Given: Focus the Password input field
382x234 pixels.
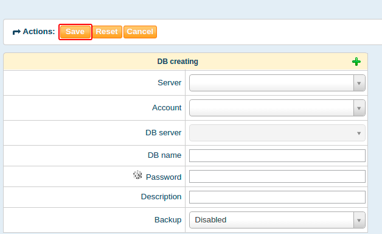Looking at the screenshot, I should (x=277, y=177).
